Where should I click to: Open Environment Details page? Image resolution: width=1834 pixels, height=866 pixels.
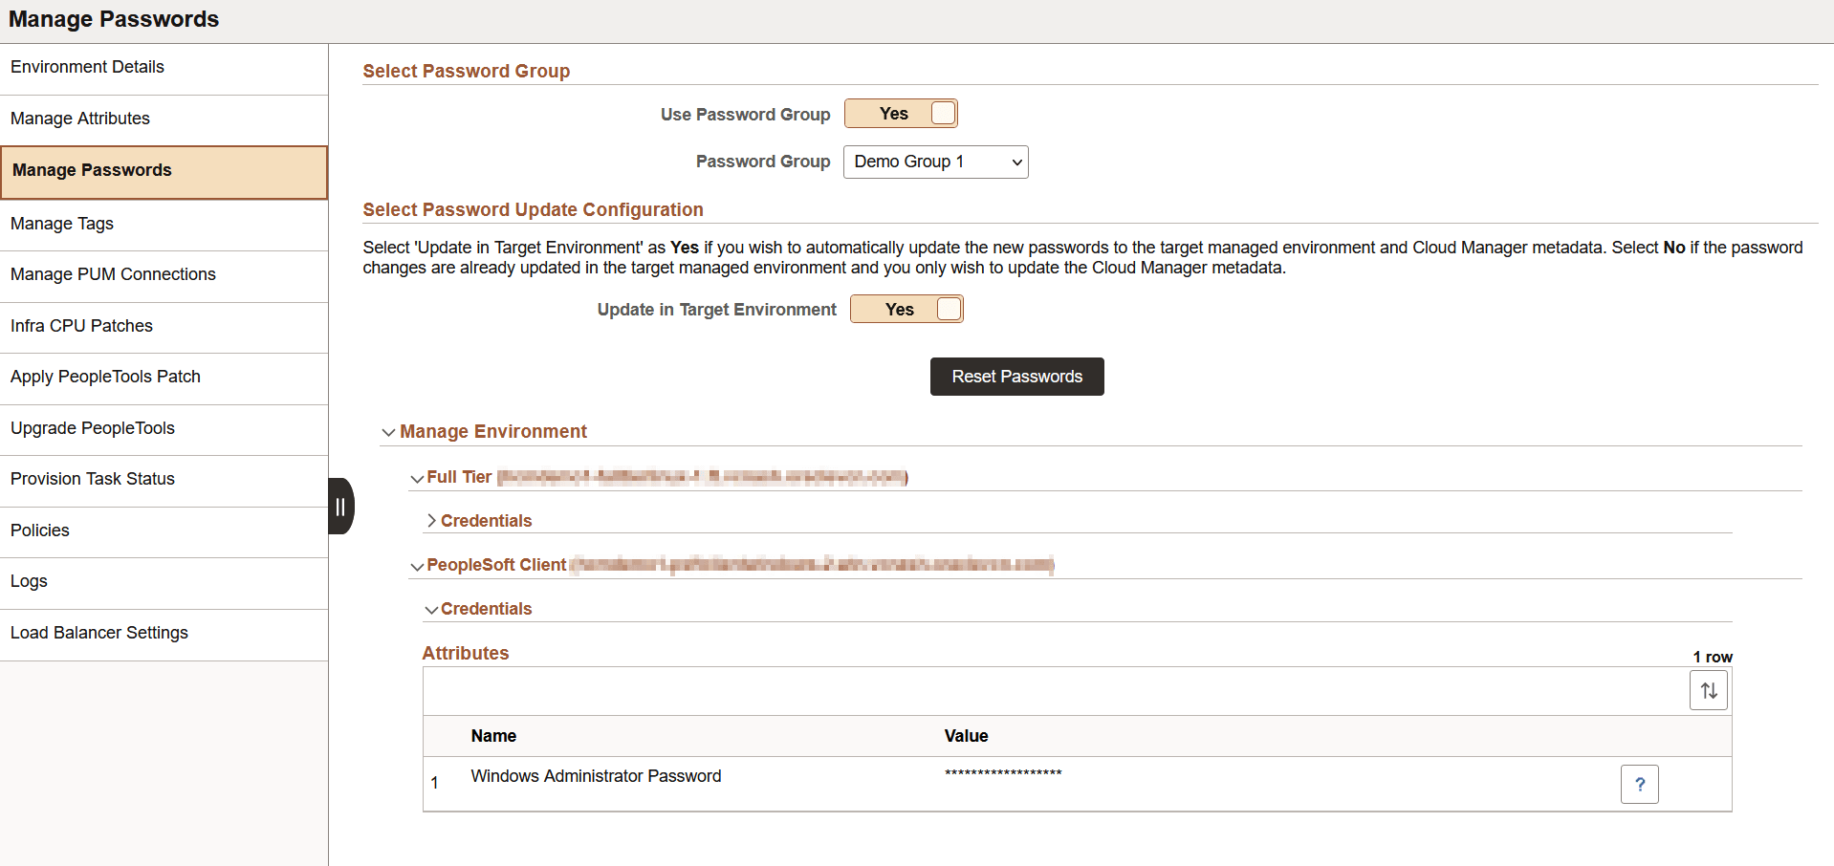87,67
